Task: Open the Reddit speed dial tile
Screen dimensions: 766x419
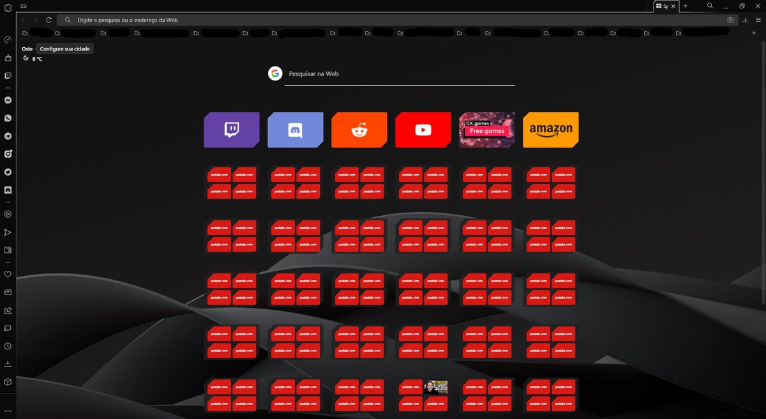Action: [x=359, y=130]
